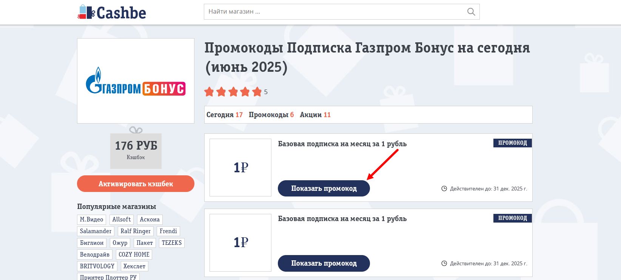Click the '176 РУБ Кэшбэк' box

click(136, 151)
